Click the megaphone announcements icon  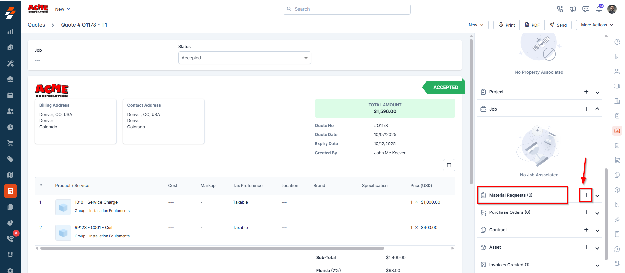[x=573, y=9]
